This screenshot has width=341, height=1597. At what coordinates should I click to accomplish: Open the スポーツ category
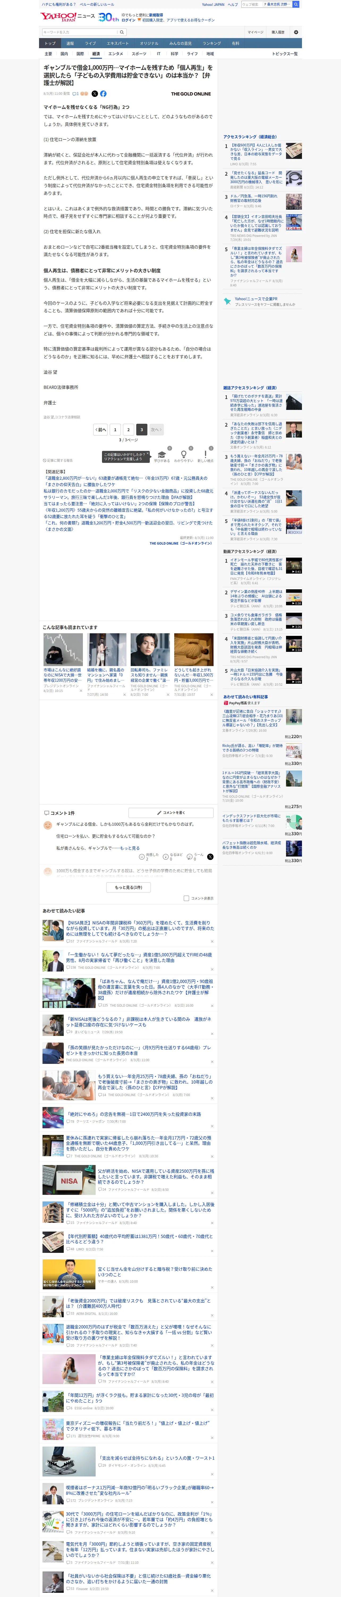(139, 54)
